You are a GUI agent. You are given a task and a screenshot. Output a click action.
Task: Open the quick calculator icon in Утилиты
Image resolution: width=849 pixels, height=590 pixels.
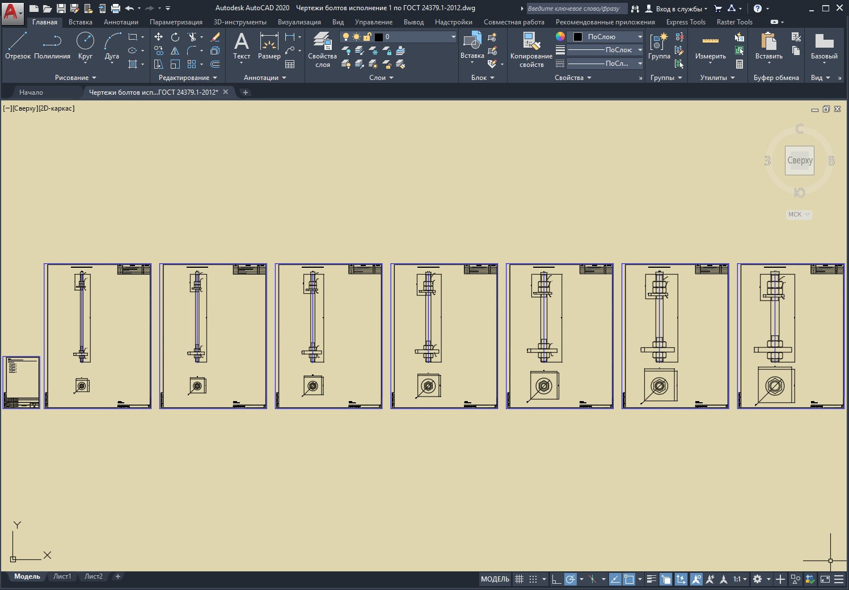coord(740,64)
